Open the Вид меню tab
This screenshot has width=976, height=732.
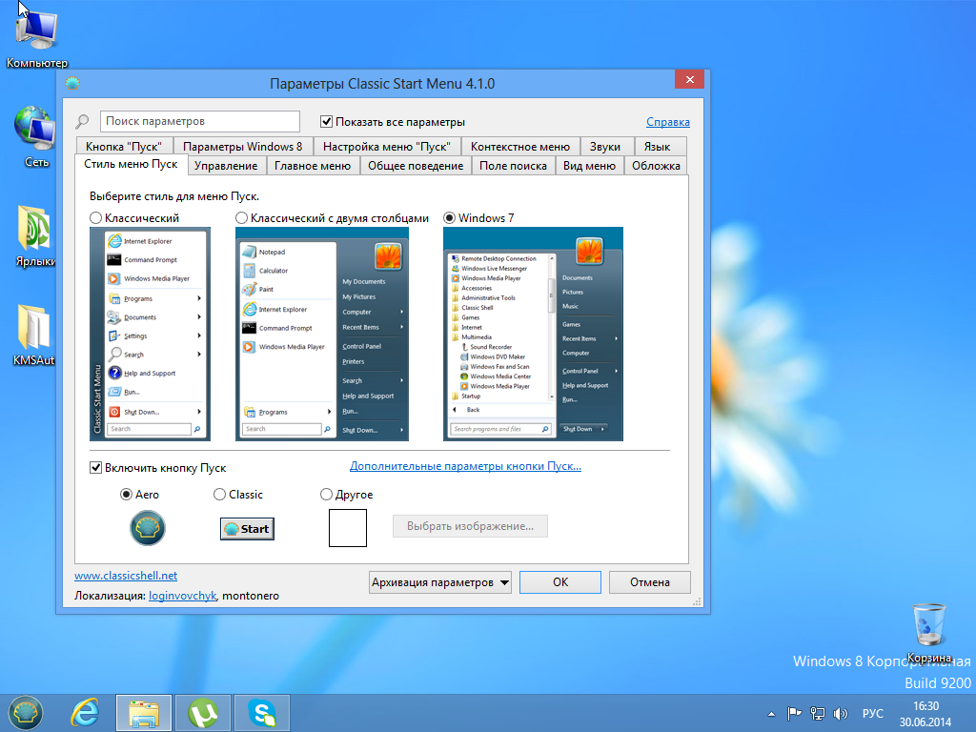(589, 166)
